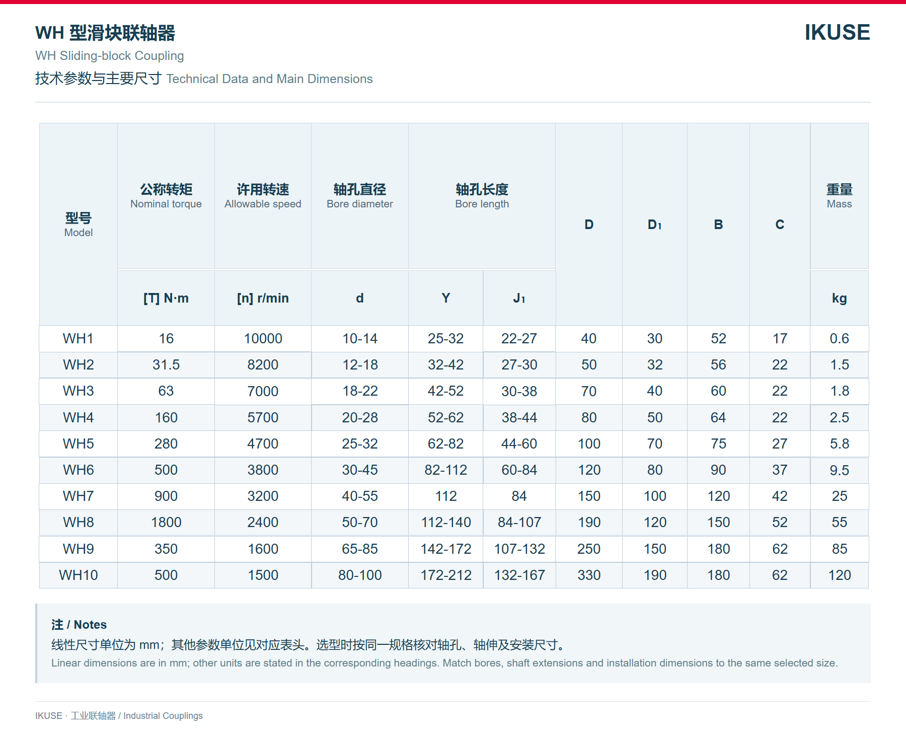This screenshot has width=906, height=738.
Task: Select the WH7 model cell
Action: pos(78,496)
